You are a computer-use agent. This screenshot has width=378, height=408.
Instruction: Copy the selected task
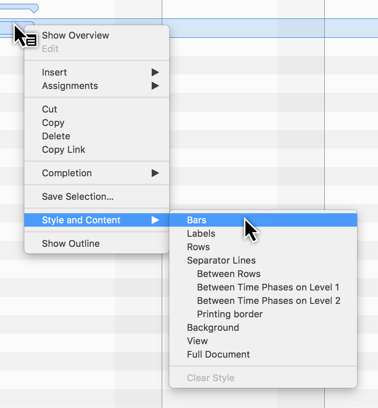click(x=53, y=123)
